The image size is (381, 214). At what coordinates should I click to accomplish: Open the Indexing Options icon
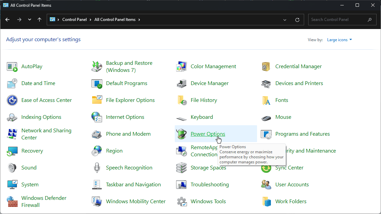(x=12, y=117)
